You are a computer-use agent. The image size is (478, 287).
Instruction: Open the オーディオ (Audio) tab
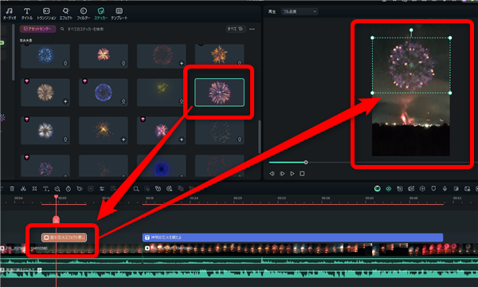tap(9, 14)
